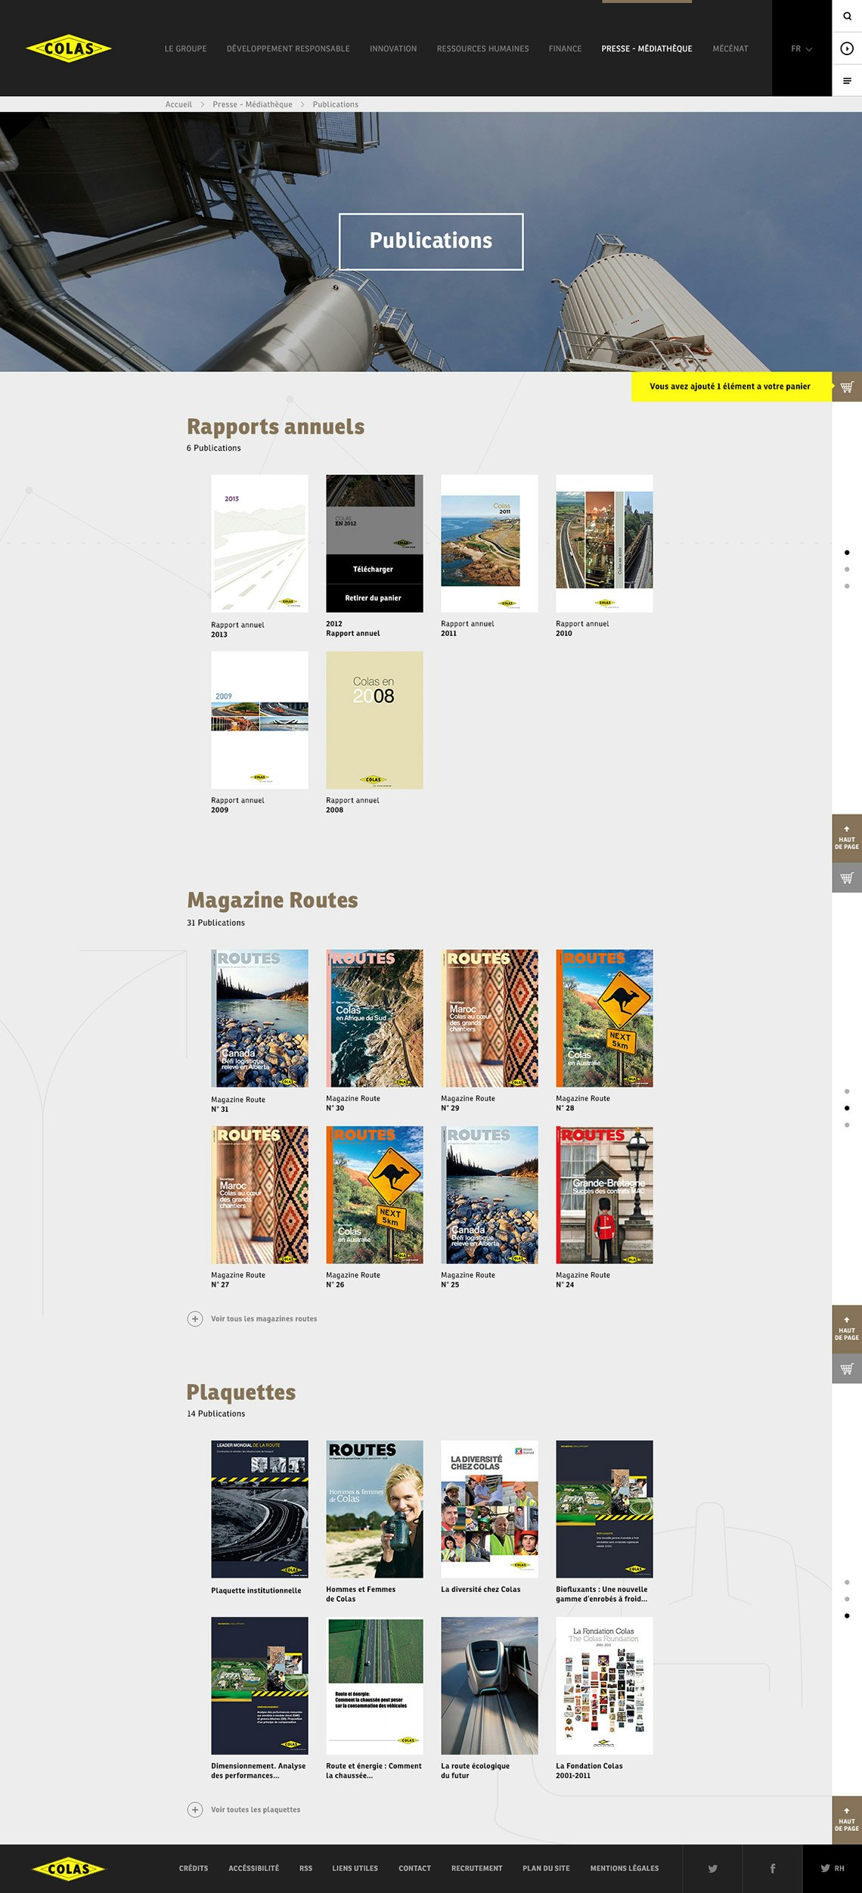
Task: Go to Presse - Médiathèque breadcrumb
Action: [x=253, y=104]
